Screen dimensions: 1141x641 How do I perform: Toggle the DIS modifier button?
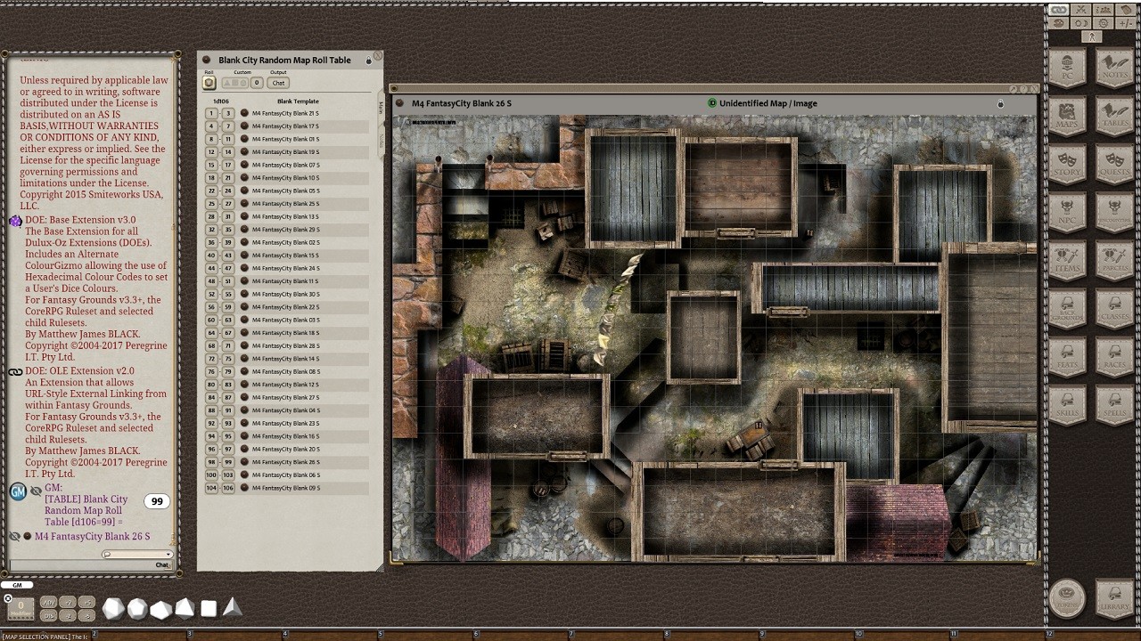[49, 615]
